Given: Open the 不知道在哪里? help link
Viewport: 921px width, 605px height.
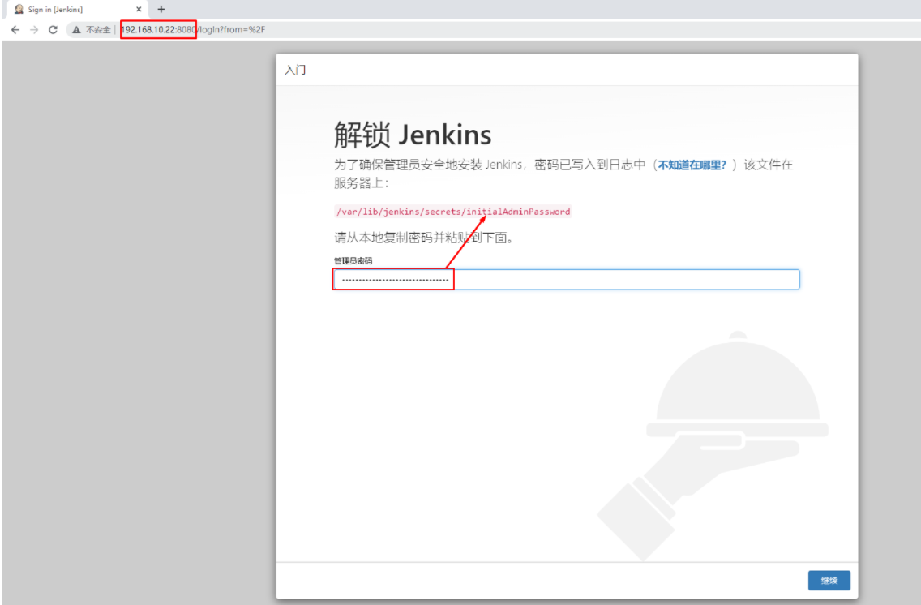Looking at the screenshot, I should click(692, 165).
